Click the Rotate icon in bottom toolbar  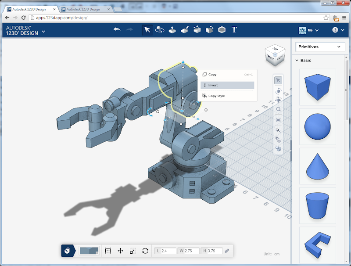tap(145, 251)
